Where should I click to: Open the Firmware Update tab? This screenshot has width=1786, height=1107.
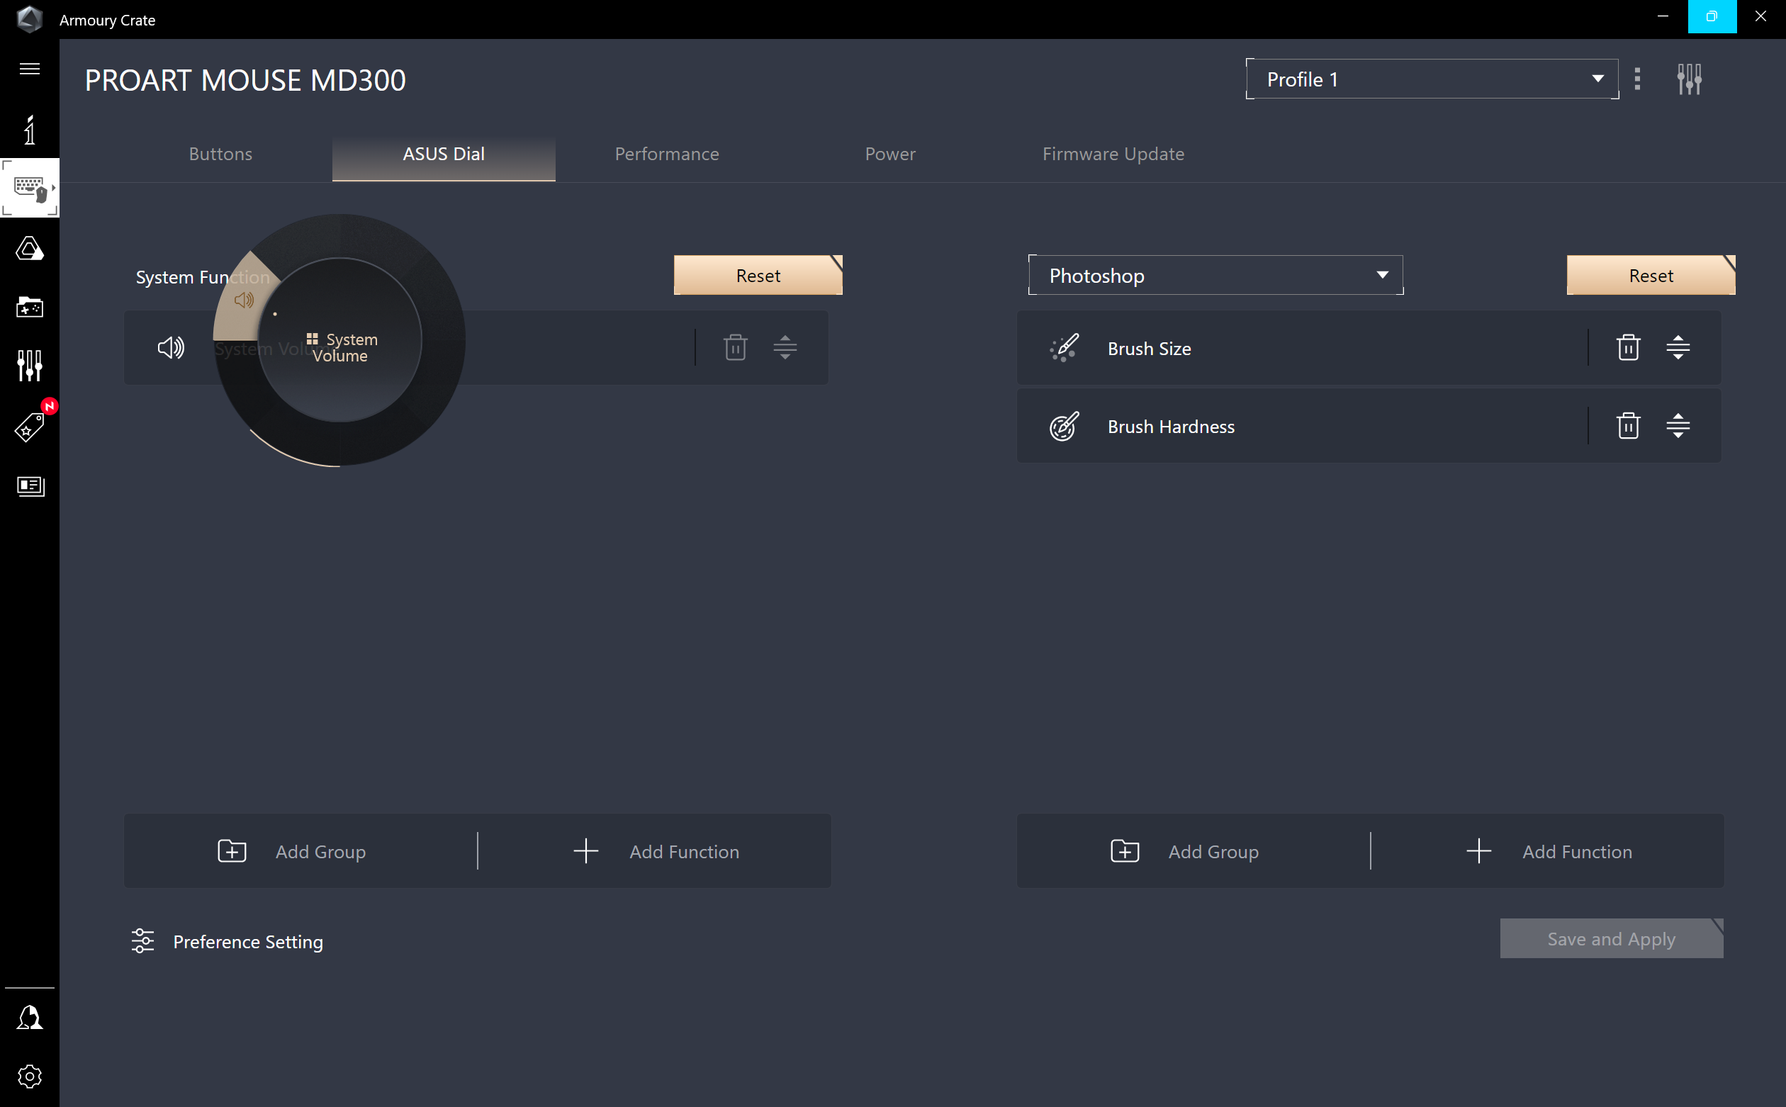coord(1113,154)
